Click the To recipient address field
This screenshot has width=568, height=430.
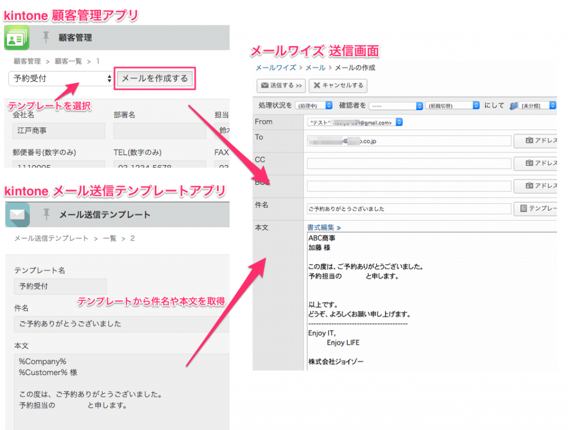click(x=409, y=141)
